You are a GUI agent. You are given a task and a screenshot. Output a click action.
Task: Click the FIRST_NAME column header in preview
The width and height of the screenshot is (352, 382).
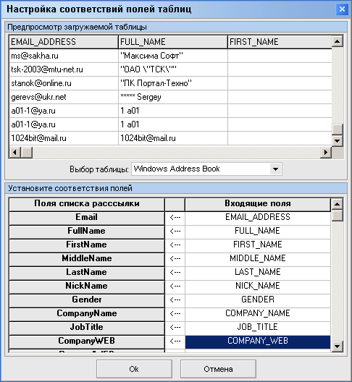pyautogui.click(x=280, y=42)
